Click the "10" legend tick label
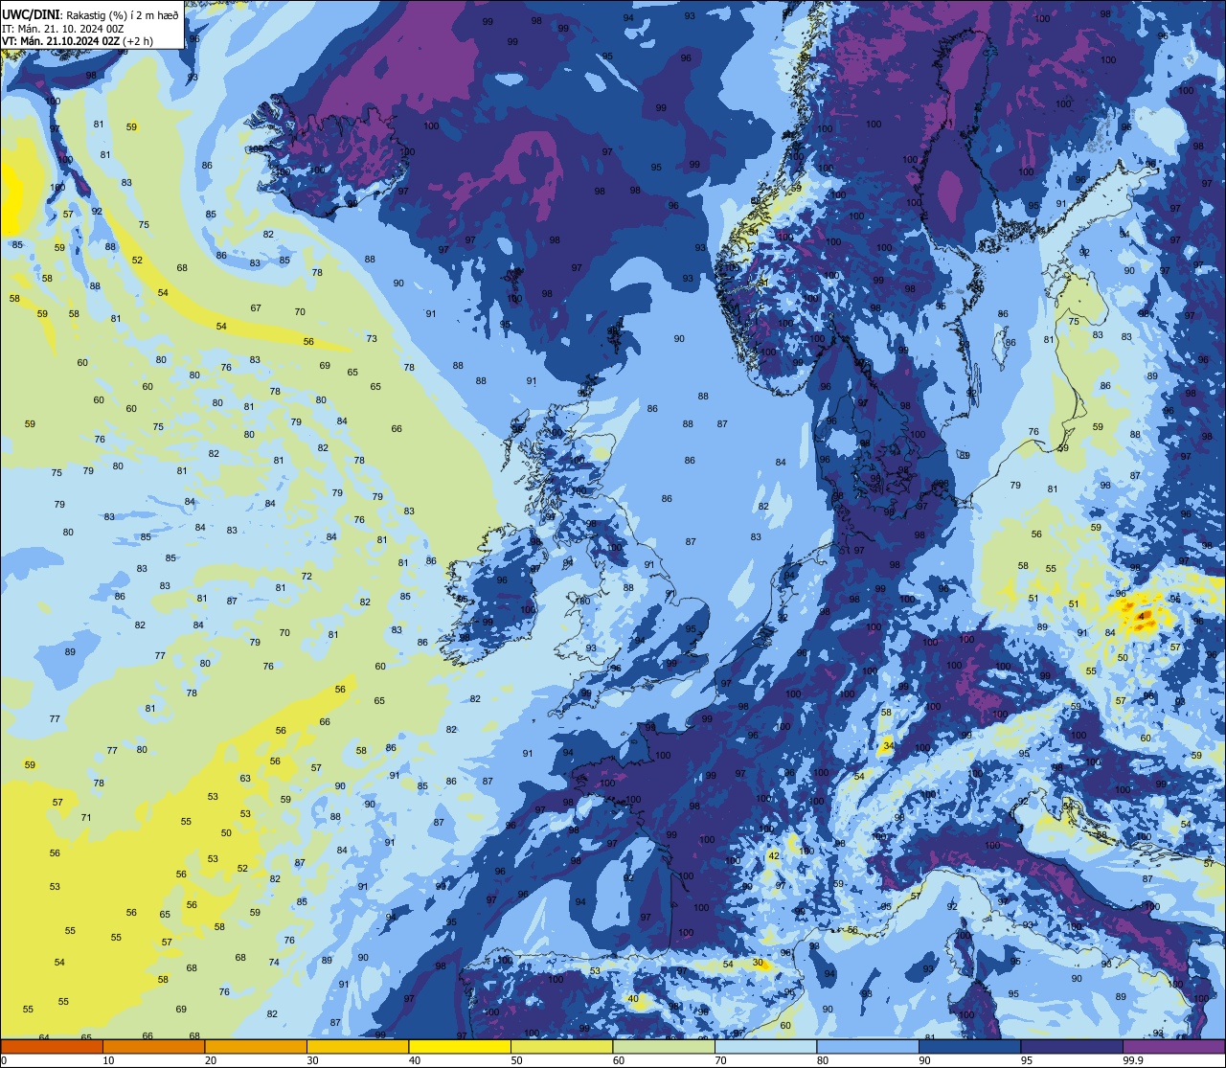Screen dimensions: 1226x1068 (x=108, y=1060)
